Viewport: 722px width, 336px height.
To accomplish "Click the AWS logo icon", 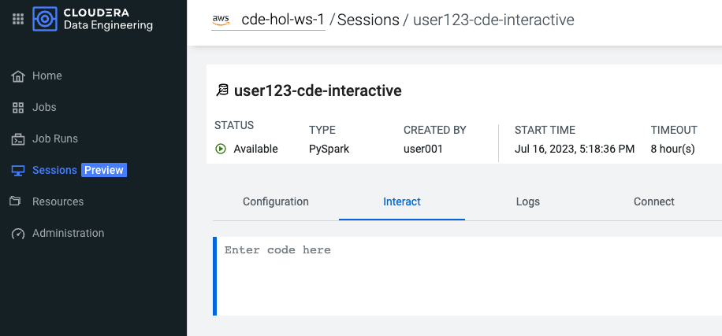I will click(x=221, y=20).
